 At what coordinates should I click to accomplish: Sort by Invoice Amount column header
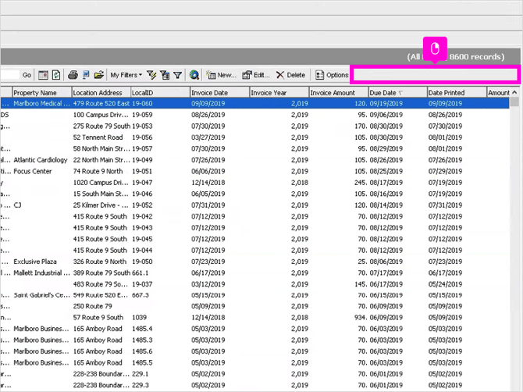click(339, 92)
